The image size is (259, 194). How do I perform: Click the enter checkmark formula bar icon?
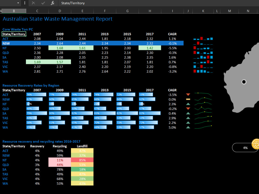43,3
